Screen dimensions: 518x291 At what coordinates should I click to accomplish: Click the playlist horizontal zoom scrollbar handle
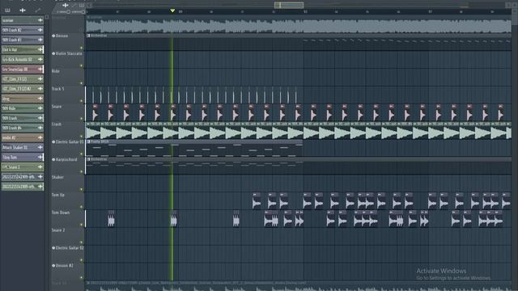289,5
